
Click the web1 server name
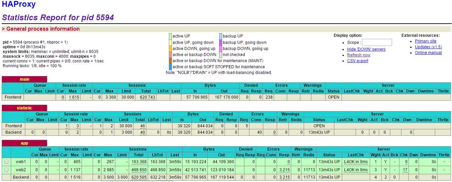pos(21,162)
